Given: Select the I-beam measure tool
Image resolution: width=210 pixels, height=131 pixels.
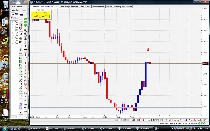Looking at the screenshot, I should (x=25, y=54).
